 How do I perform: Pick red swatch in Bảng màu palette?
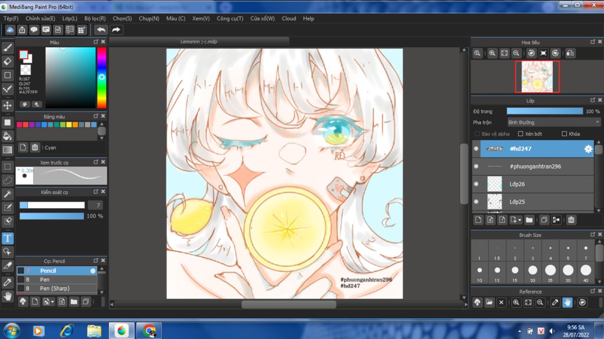coord(25,125)
